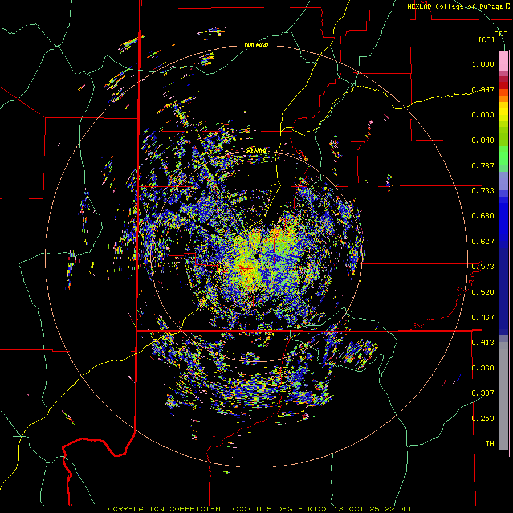Click the [CC] units label above the scale
This screenshot has height=513, width=513.
coord(487,39)
